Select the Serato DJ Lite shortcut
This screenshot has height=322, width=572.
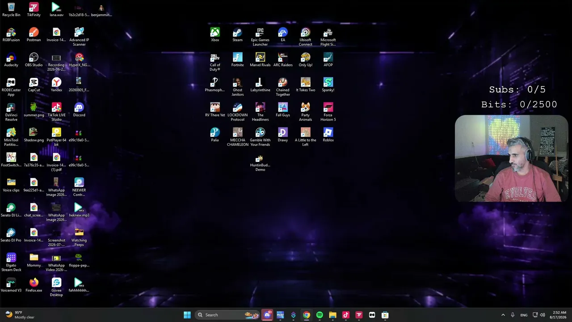[11, 210]
